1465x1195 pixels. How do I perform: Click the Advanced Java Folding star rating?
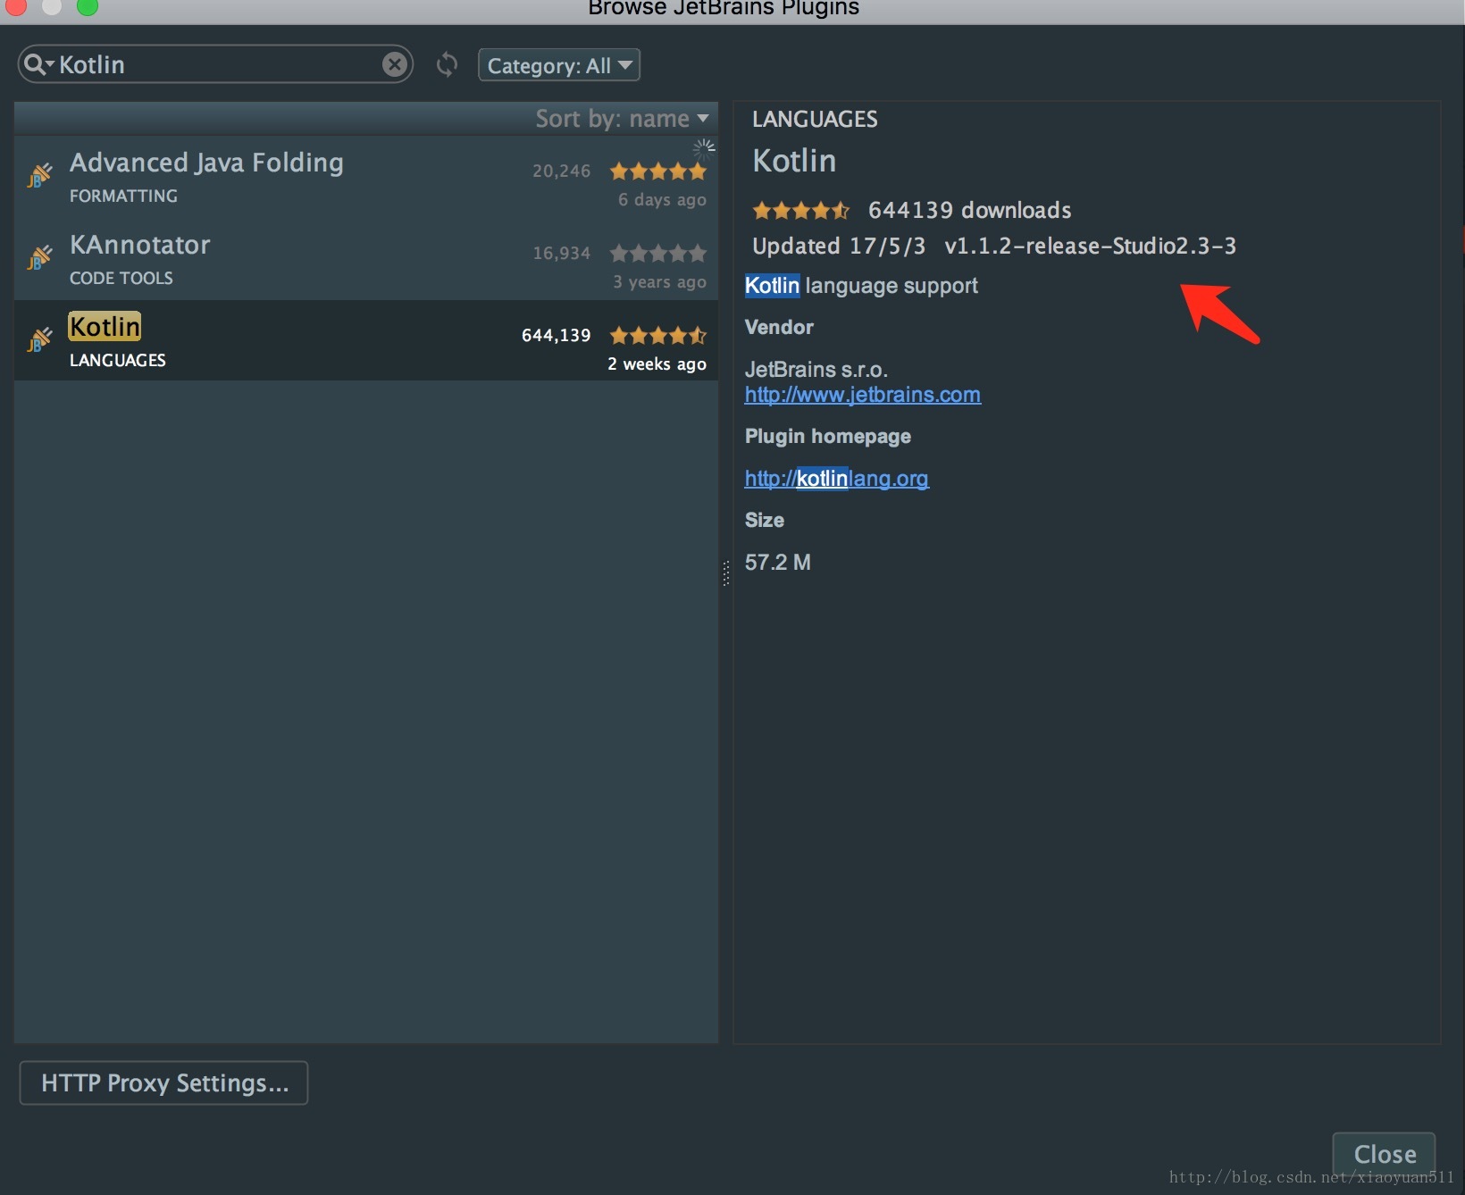coord(658,171)
